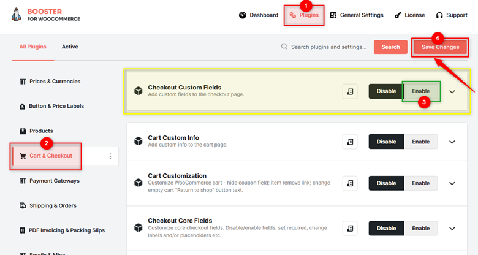The image size is (478, 255).
Task: Click the Dashboard gauge icon
Action: click(x=242, y=15)
